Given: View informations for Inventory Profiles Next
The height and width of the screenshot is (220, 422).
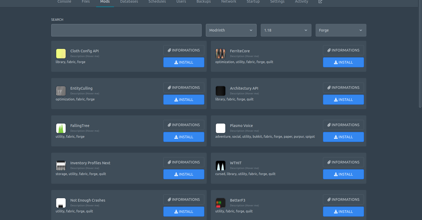Looking at the screenshot, I should pos(184,162).
